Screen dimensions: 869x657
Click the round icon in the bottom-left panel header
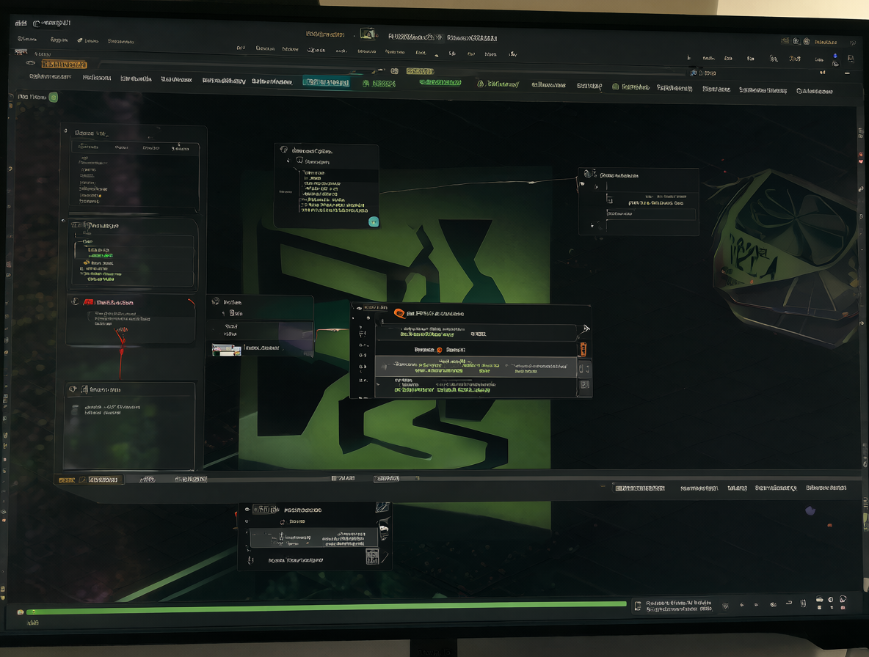pos(73,389)
